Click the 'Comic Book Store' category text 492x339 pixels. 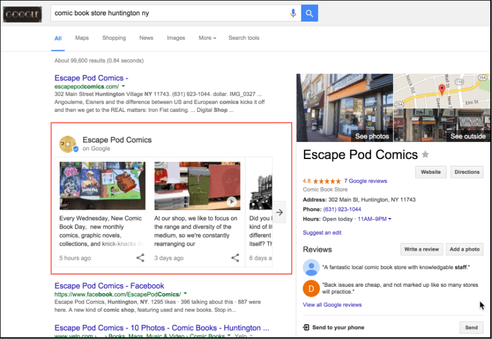point(325,190)
